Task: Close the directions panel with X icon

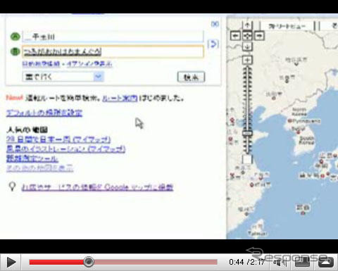Action: [215, 24]
